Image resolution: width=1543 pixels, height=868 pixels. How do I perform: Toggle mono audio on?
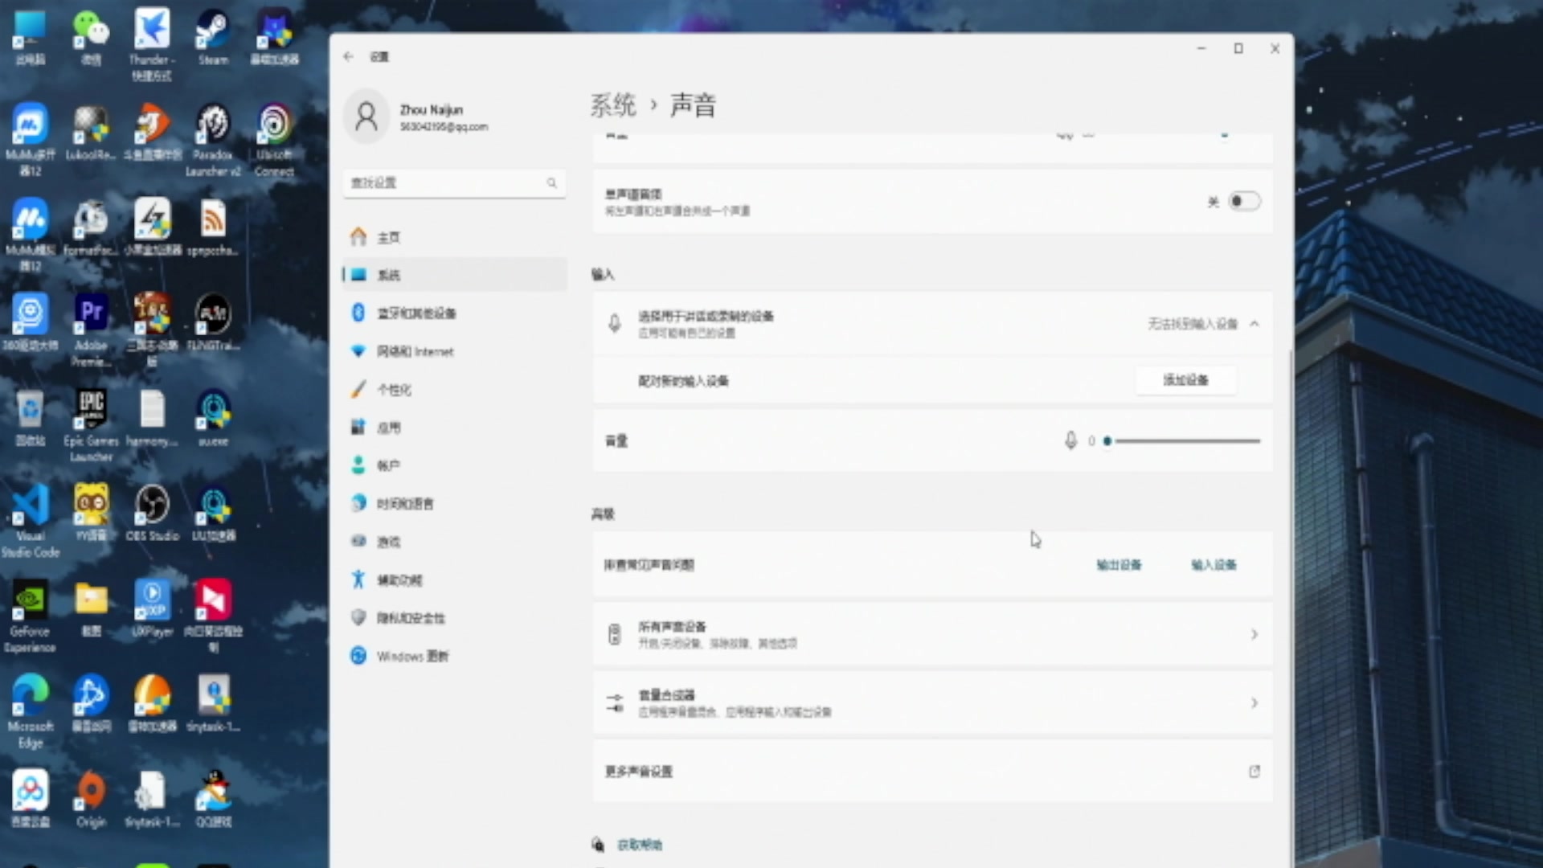(1245, 202)
